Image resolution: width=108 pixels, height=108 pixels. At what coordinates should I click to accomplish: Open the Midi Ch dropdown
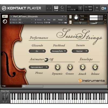(x=21, y=23)
